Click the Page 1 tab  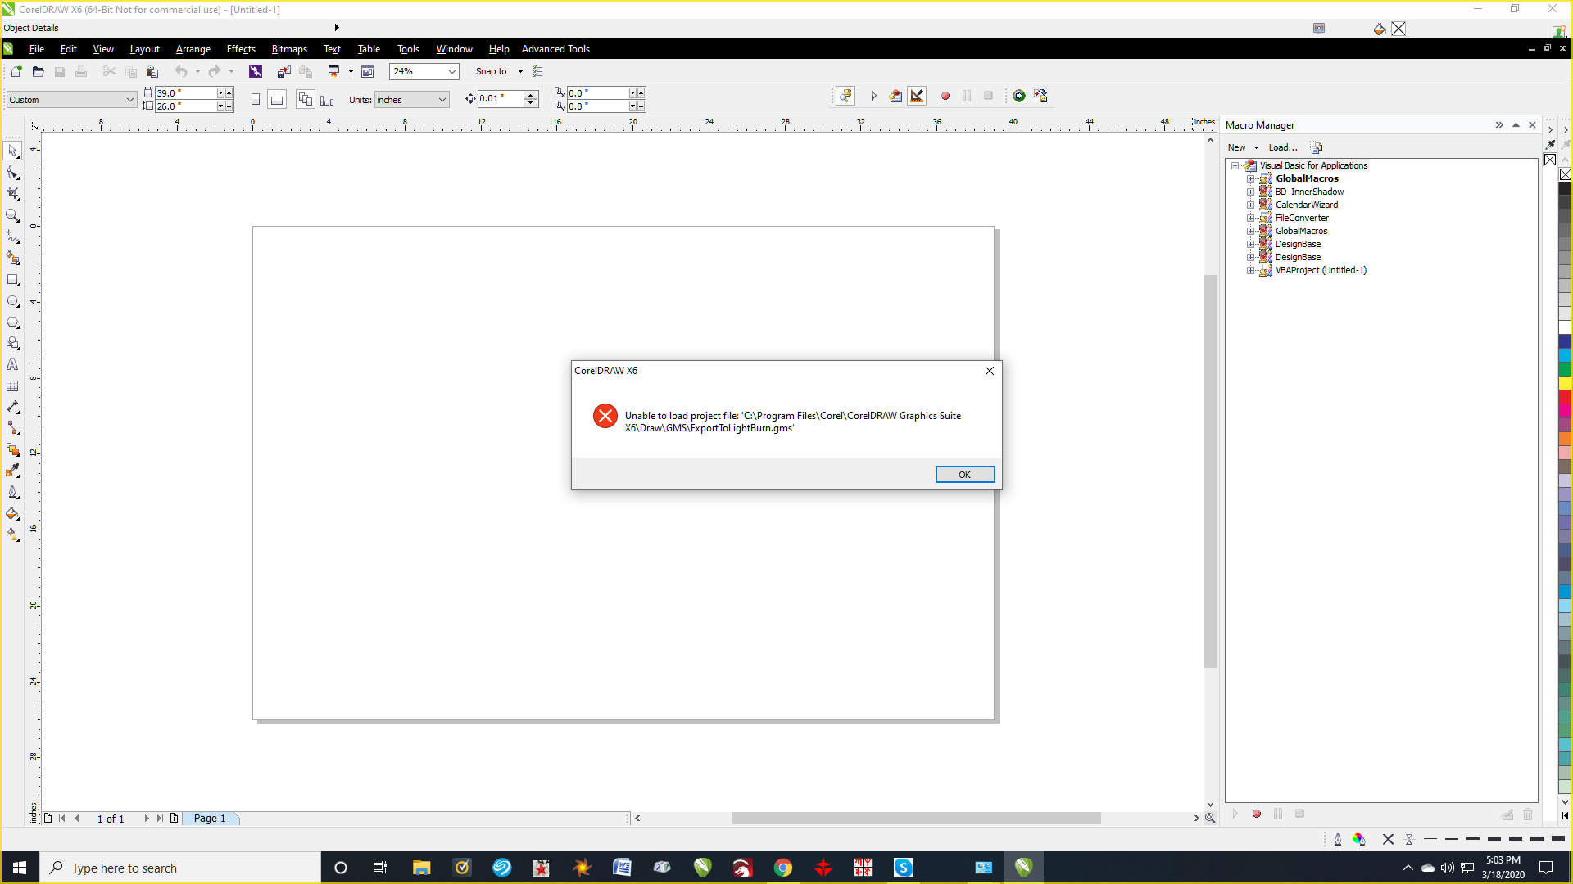coord(210,818)
